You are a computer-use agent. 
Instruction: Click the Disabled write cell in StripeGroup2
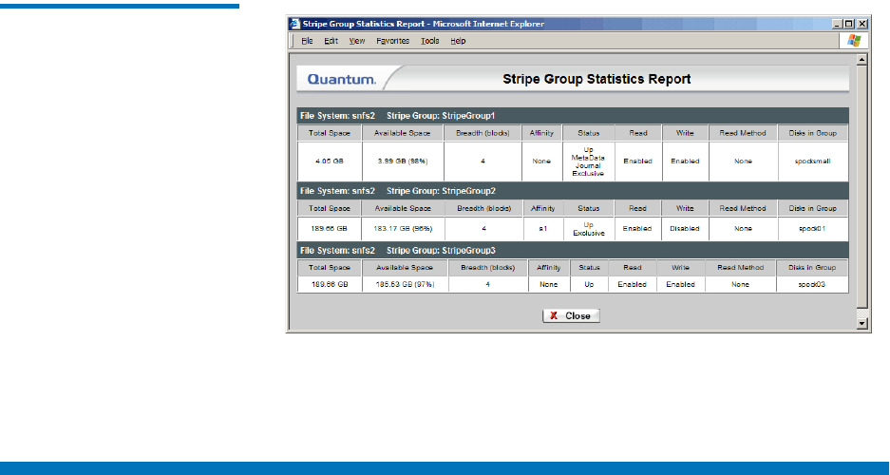684,228
